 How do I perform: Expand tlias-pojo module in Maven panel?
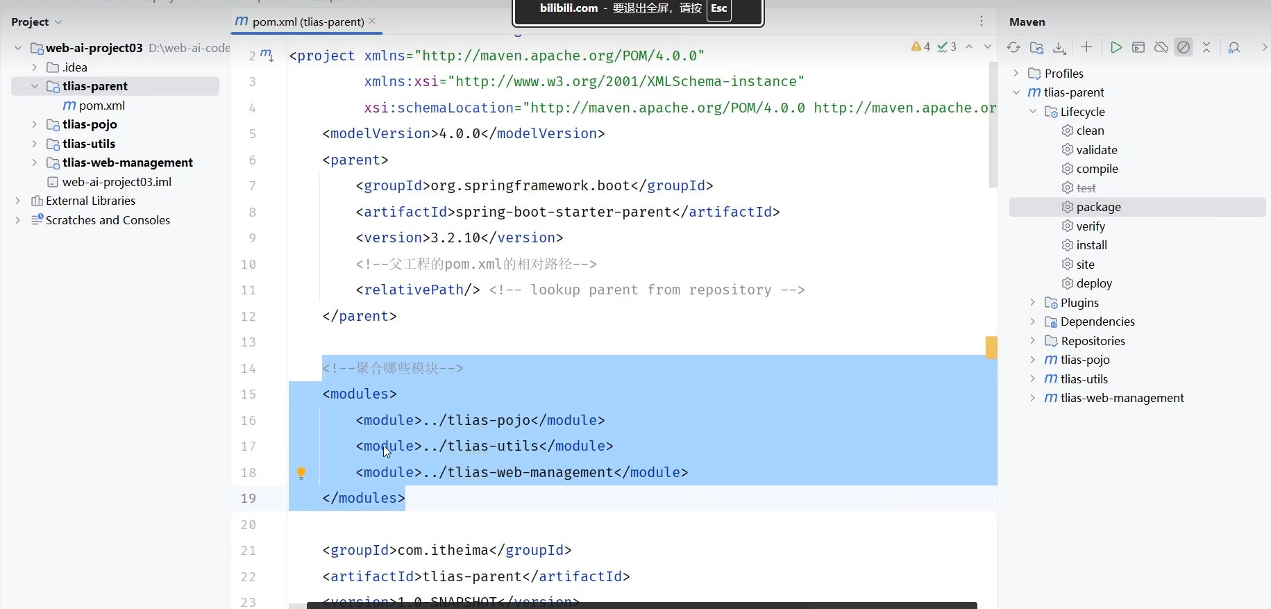[1033, 360]
